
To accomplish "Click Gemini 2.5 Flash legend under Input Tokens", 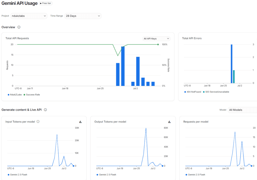I will (17, 174).
